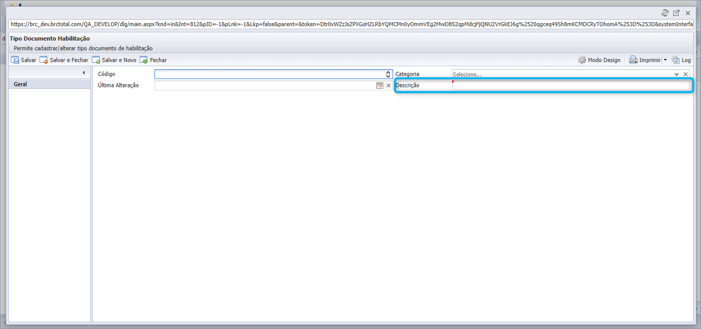Clear the Categoria selection
The width and height of the screenshot is (701, 329).
point(686,74)
